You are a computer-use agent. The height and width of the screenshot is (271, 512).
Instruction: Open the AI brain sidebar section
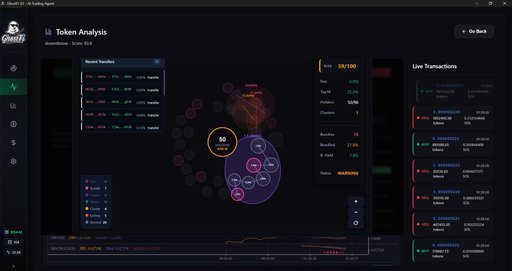click(13, 124)
